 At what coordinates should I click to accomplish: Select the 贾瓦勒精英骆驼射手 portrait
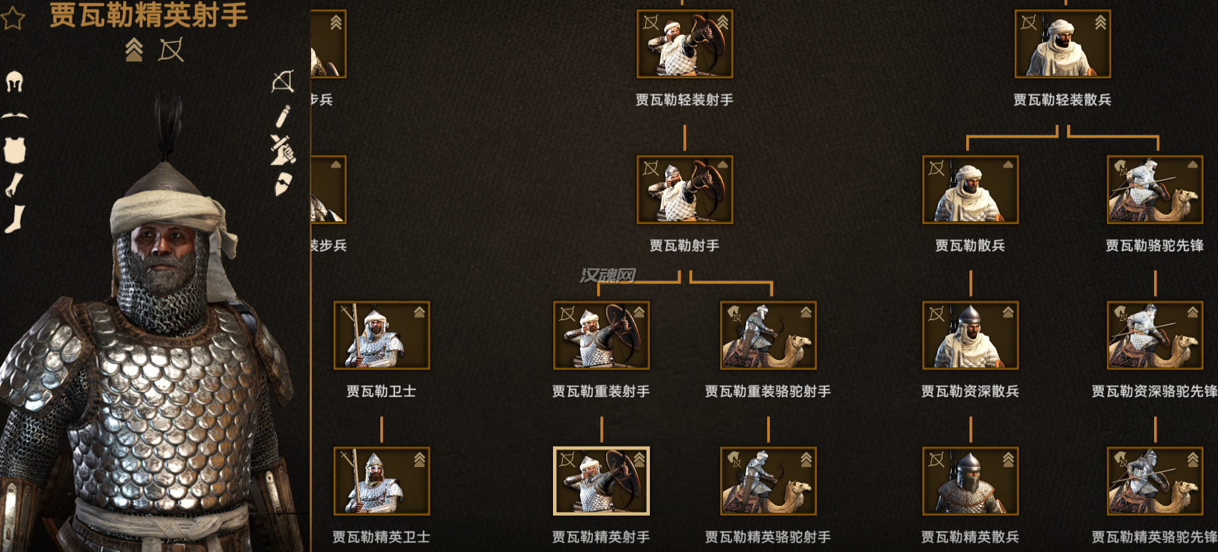coord(768,481)
